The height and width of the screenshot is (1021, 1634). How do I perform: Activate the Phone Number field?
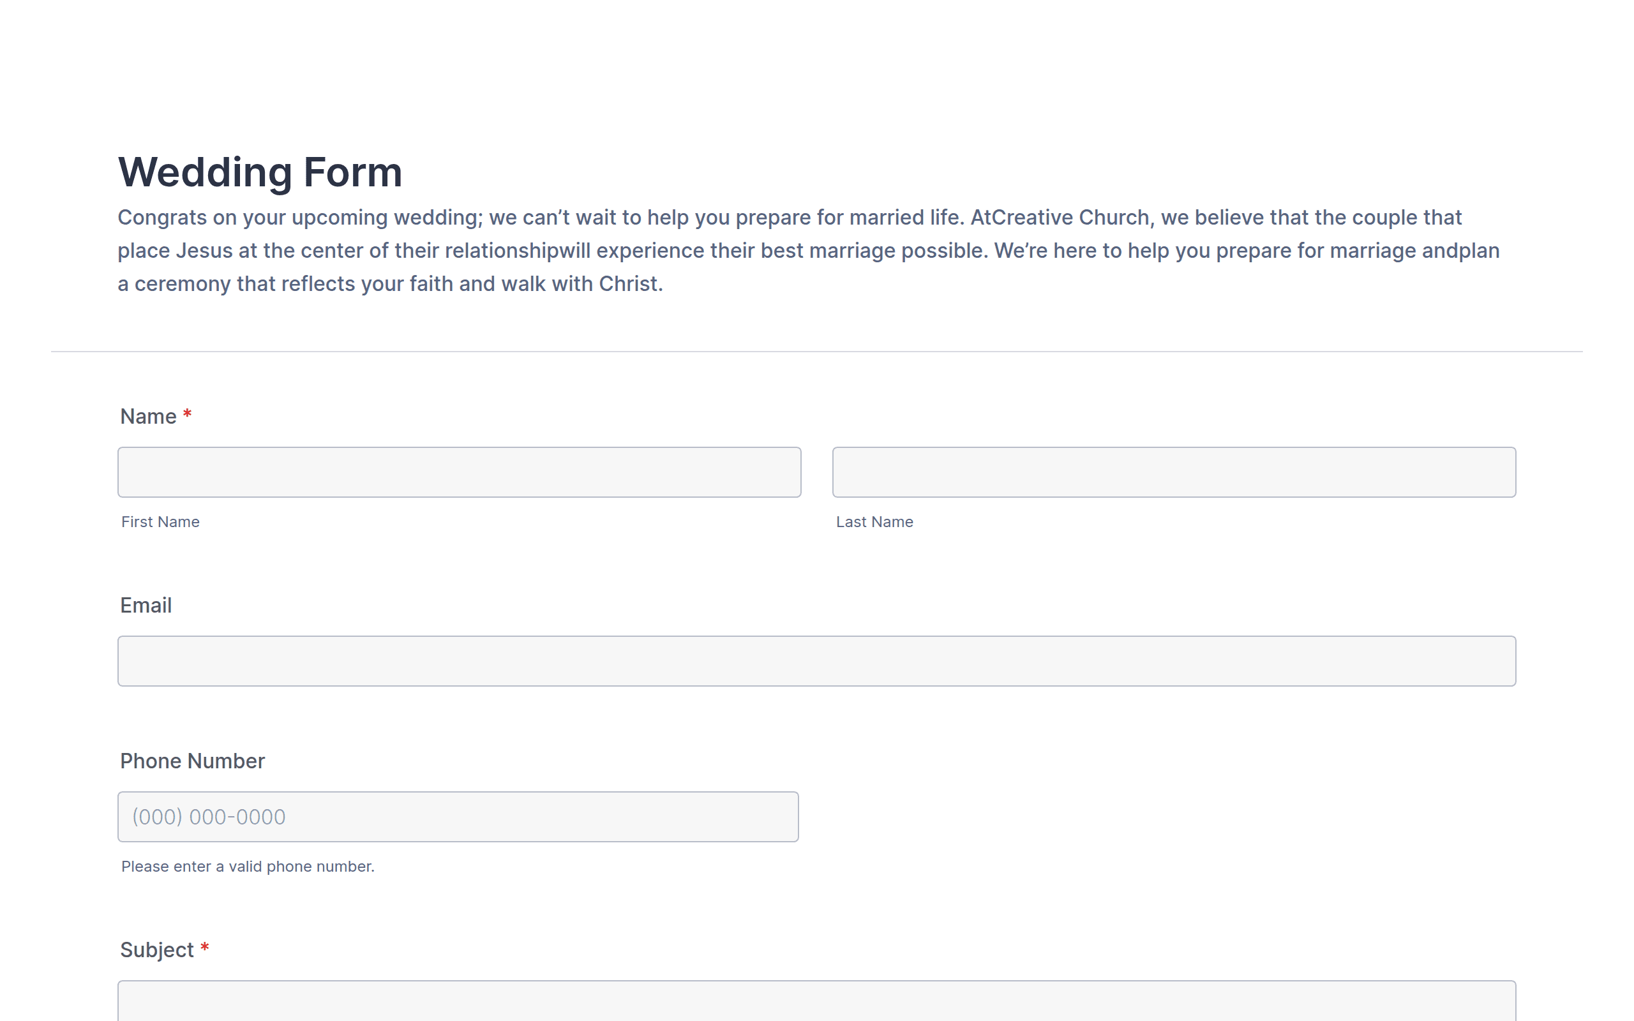click(x=458, y=816)
